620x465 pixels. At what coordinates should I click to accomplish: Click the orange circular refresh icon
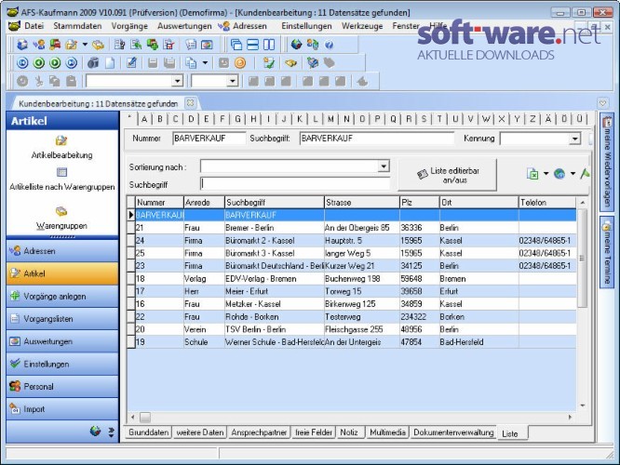click(x=240, y=63)
